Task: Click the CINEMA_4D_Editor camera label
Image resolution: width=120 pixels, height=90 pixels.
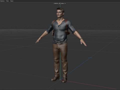Action: coord(59,3)
